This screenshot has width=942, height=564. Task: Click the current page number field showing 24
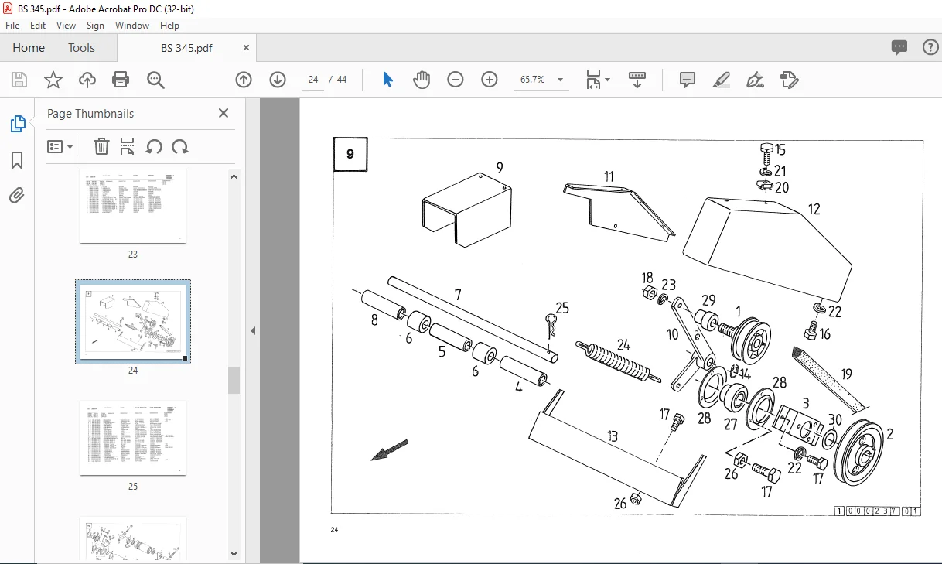point(313,80)
